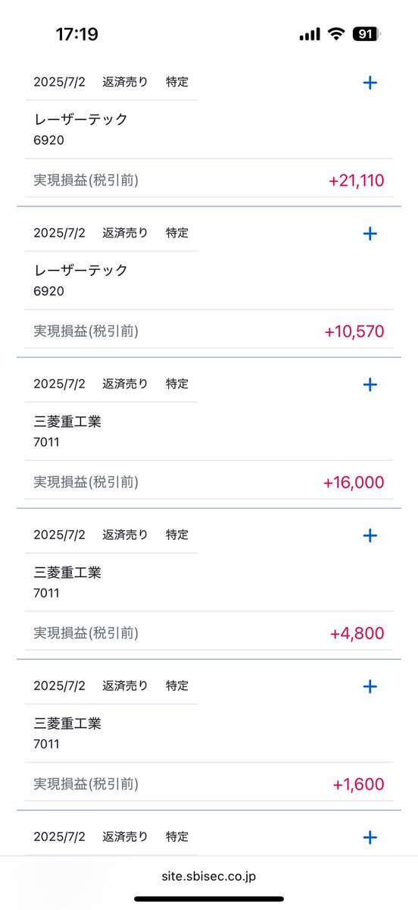Select the +10,570 realized profit amount
The image size is (418, 910).
[x=354, y=331]
